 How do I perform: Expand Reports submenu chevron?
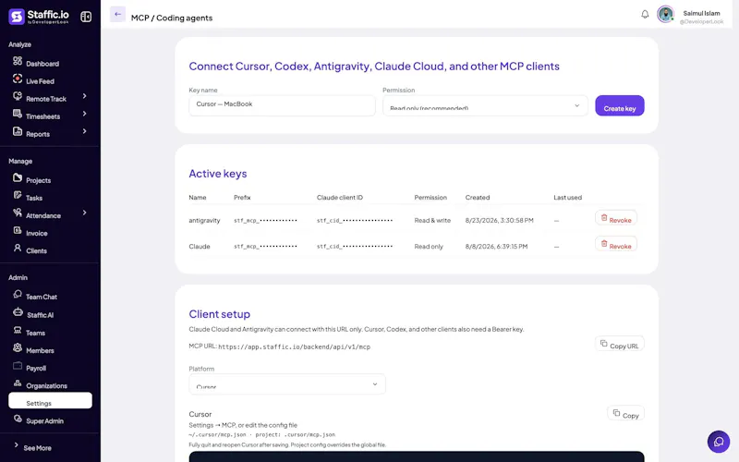pos(84,131)
